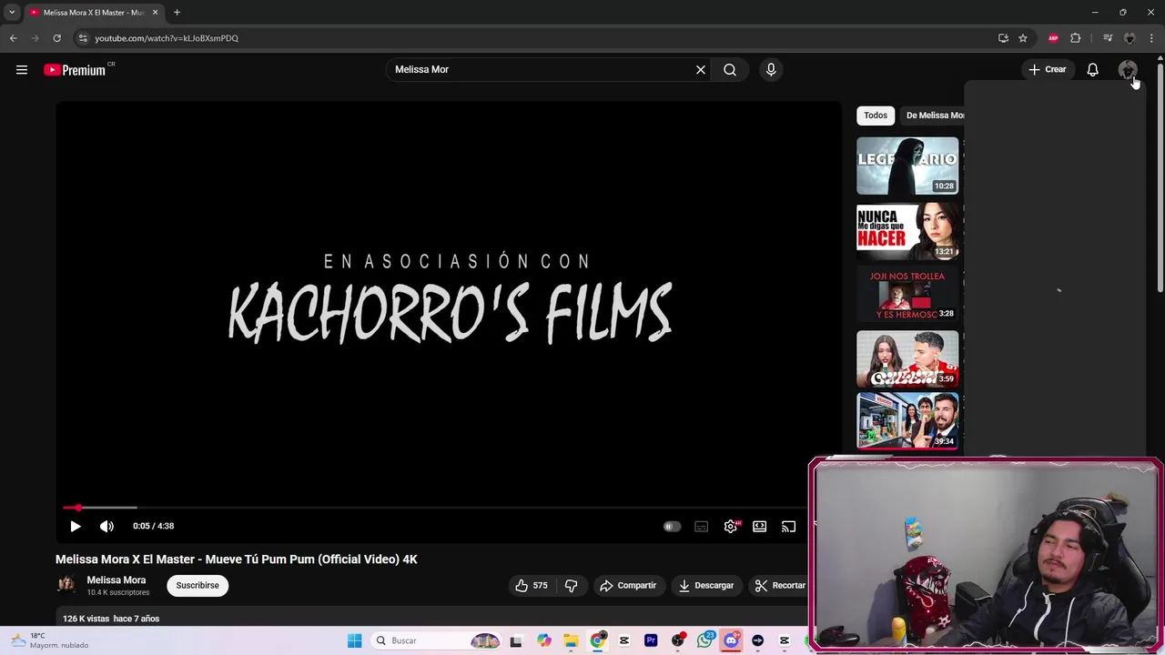Click the Recortar clip button
Screen dimensions: 1165x655
780,586
